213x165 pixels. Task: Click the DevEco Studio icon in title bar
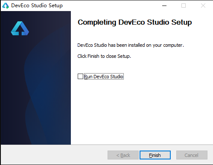tap(6, 6)
